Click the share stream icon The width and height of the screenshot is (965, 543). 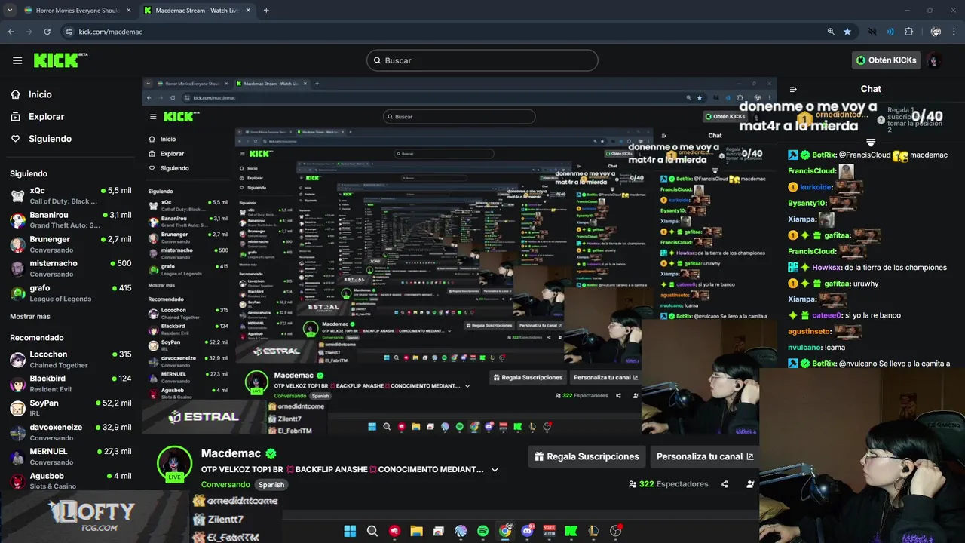725,484
